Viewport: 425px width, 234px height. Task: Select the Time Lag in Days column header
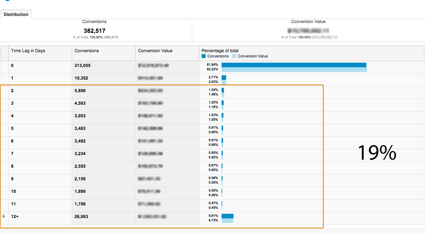pyautogui.click(x=28, y=51)
